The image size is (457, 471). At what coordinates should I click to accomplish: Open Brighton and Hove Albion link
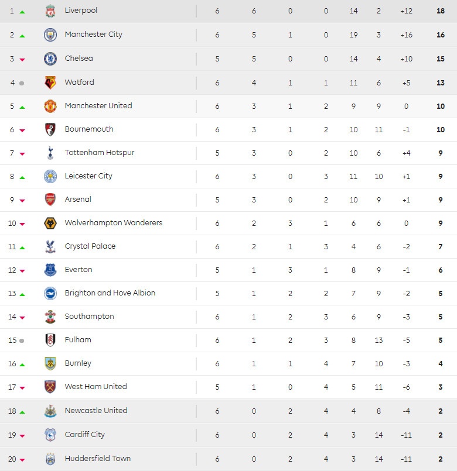110,293
